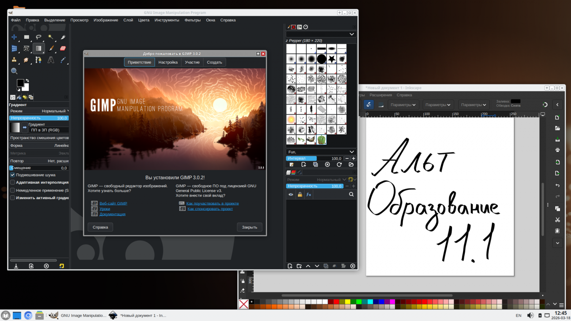571x321 pixels.
Task: Click the Справка button in welcome dialog
Action: point(100,227)
